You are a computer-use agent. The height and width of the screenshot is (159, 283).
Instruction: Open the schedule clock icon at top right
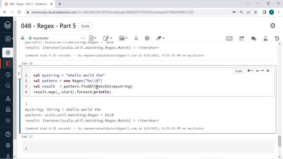click(x=273, y=26)
